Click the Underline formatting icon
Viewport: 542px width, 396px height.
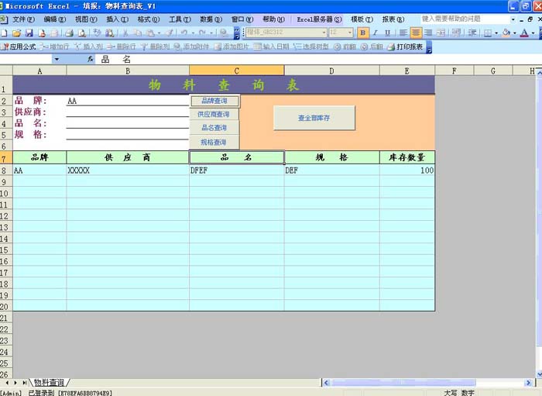coord(389,33)
